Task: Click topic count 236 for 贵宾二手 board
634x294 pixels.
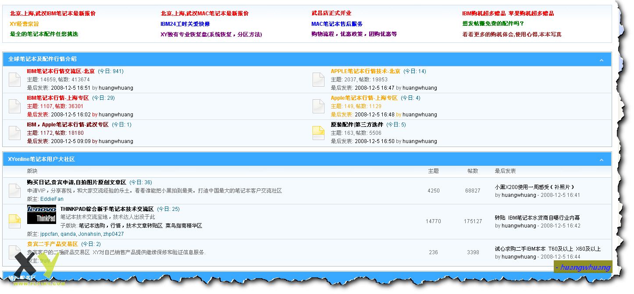Action: point(433,252)
